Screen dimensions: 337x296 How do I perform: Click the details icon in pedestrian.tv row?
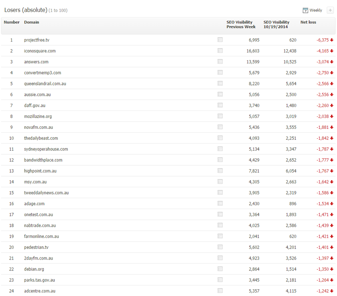[x=220, y=247]
